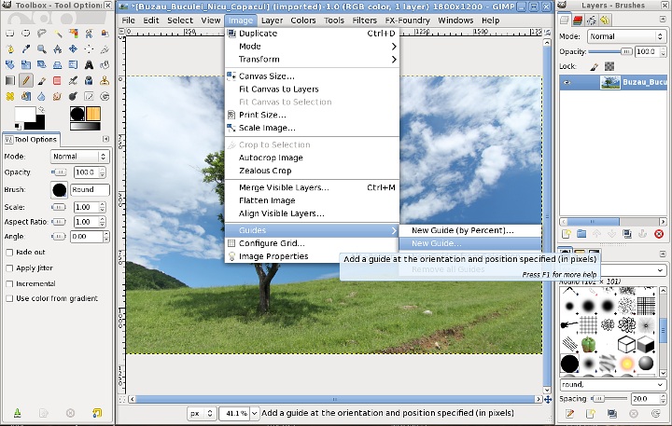Select the pink Eraser tool
Screen dimensions: 672x426
58,81
